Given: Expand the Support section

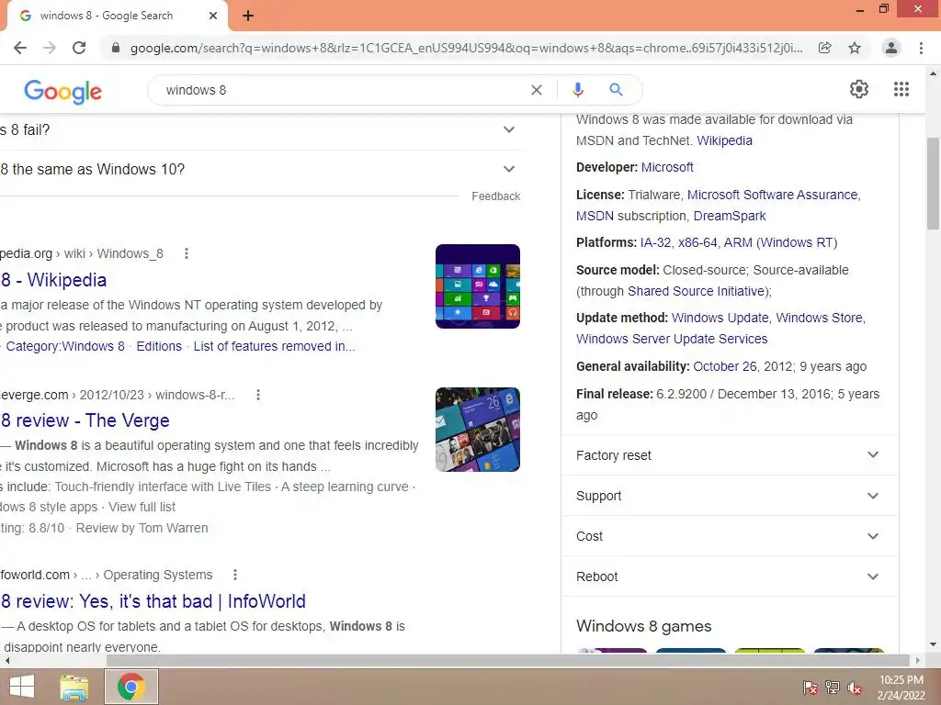Looking at the screenshot, I should pos(730,496).
